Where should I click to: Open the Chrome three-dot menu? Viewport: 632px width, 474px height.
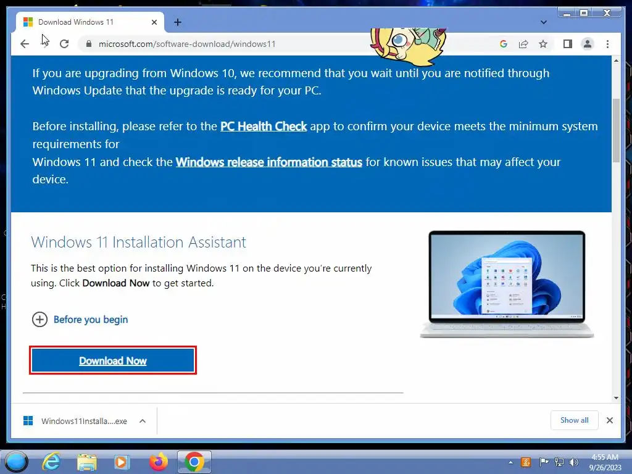coord(607,44)
